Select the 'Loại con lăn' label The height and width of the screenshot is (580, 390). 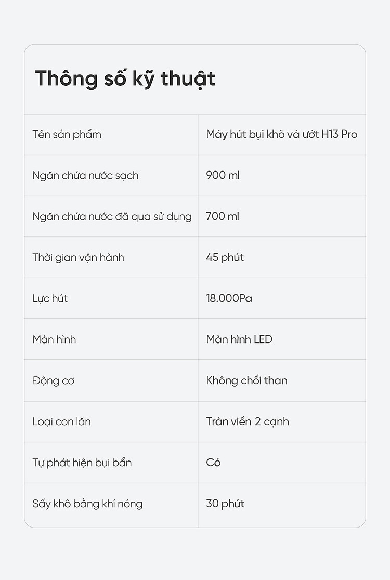[x=61, y=421]
